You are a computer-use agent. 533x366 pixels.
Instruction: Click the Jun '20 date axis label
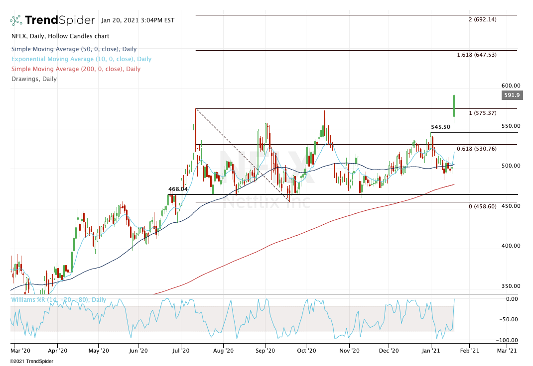coord(138,351)
